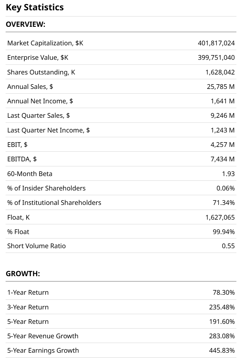Click the 5-Year Revenue Growth label
The height and width of the screenshot is (358, 242).
point(43,336)
